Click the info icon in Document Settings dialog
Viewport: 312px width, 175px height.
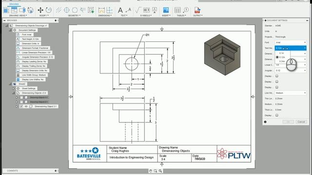(265, 122)
